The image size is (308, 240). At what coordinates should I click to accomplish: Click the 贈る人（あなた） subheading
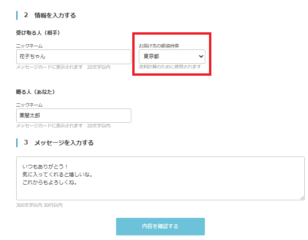(36, 92)
